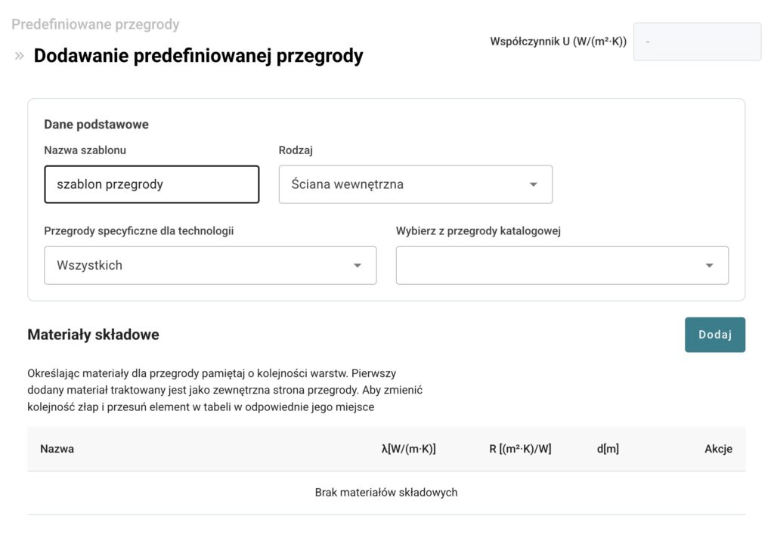The image size is (774, 541).
Task: Click the d[m] column header
Action: [x=608, y=449]
